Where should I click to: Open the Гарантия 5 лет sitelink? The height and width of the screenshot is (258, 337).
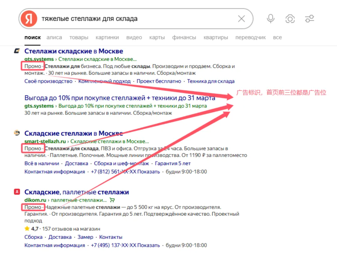(x=173, y=164)
